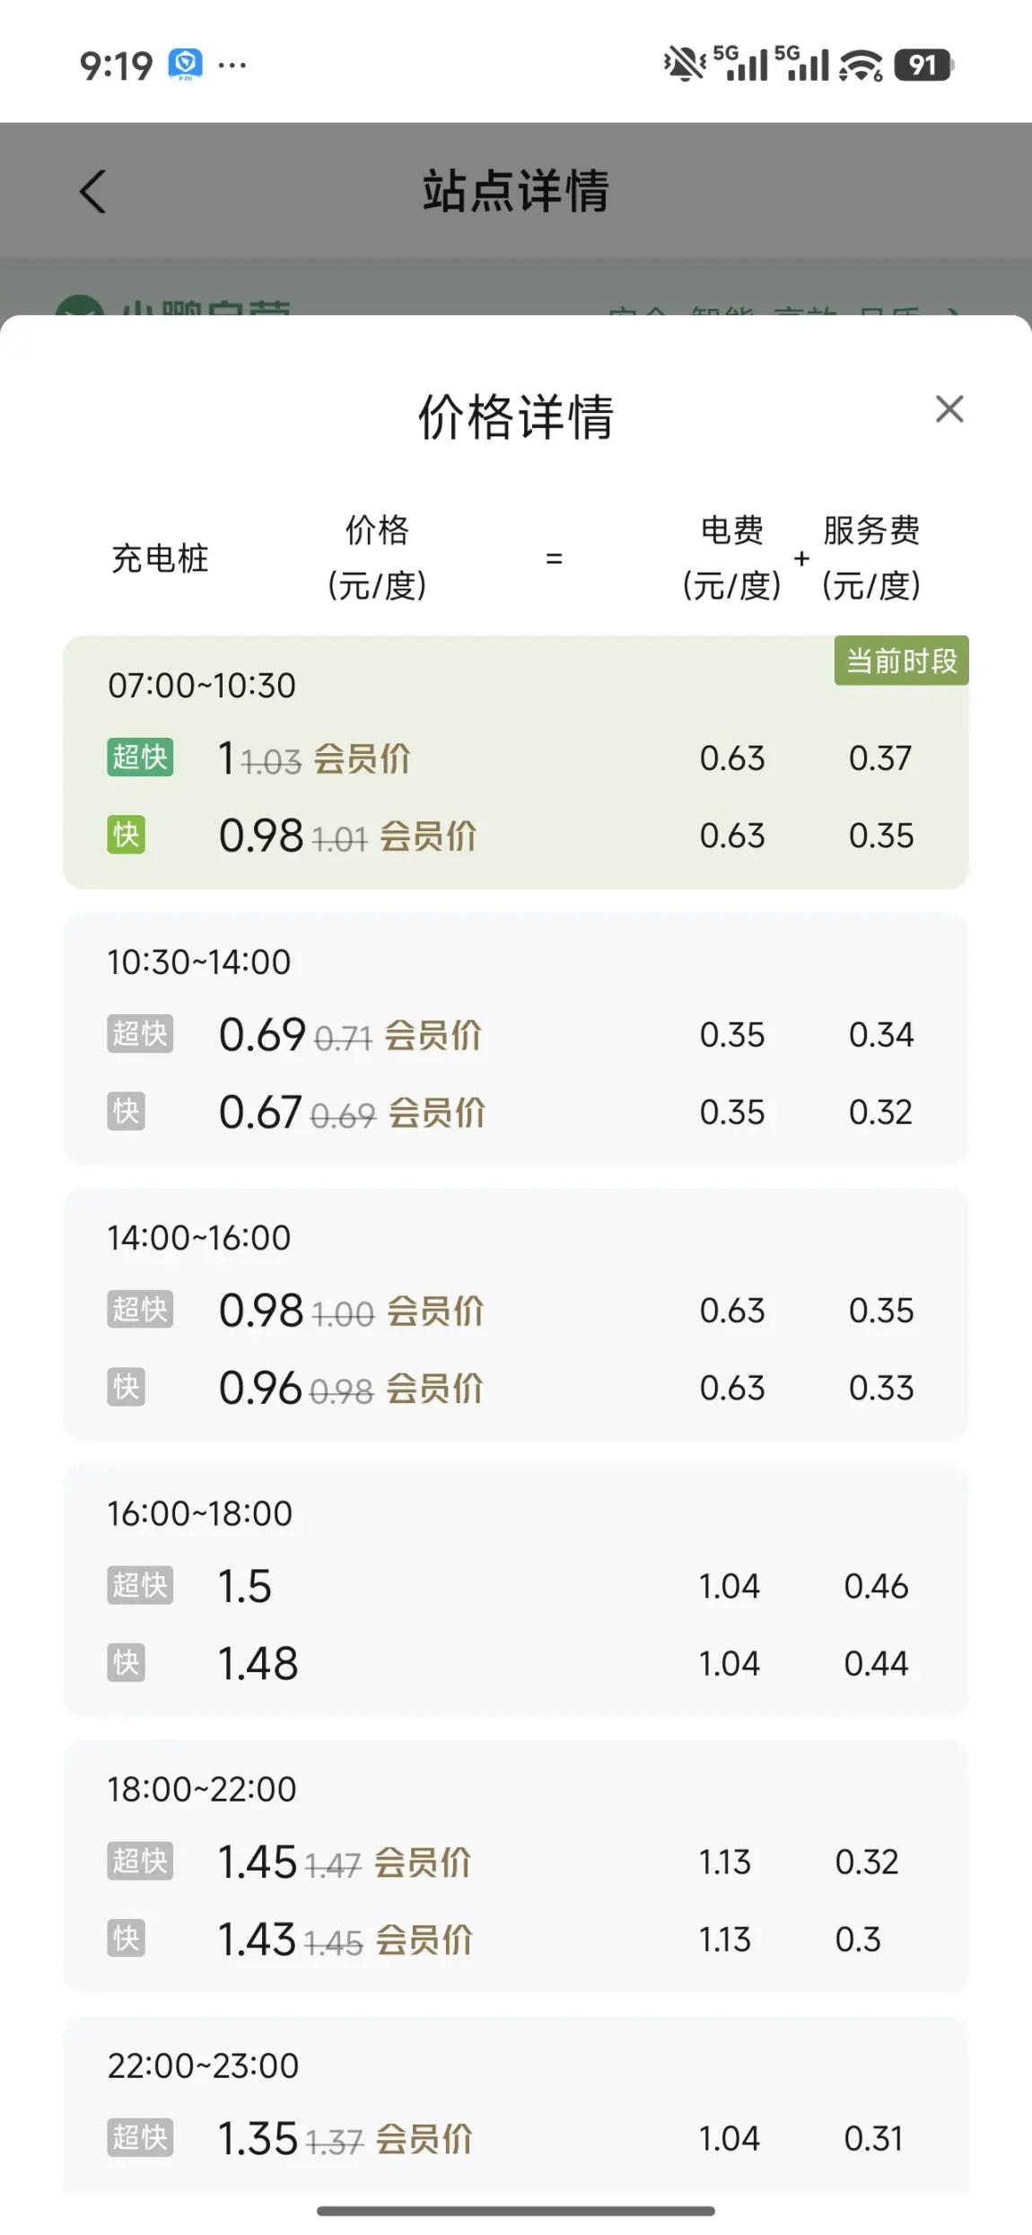Tap 会员价 label next to 1.45 1.47

(x=423, y=1863)
